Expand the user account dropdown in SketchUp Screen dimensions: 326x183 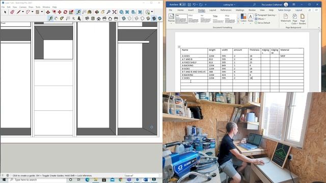[x=152, y=12]
